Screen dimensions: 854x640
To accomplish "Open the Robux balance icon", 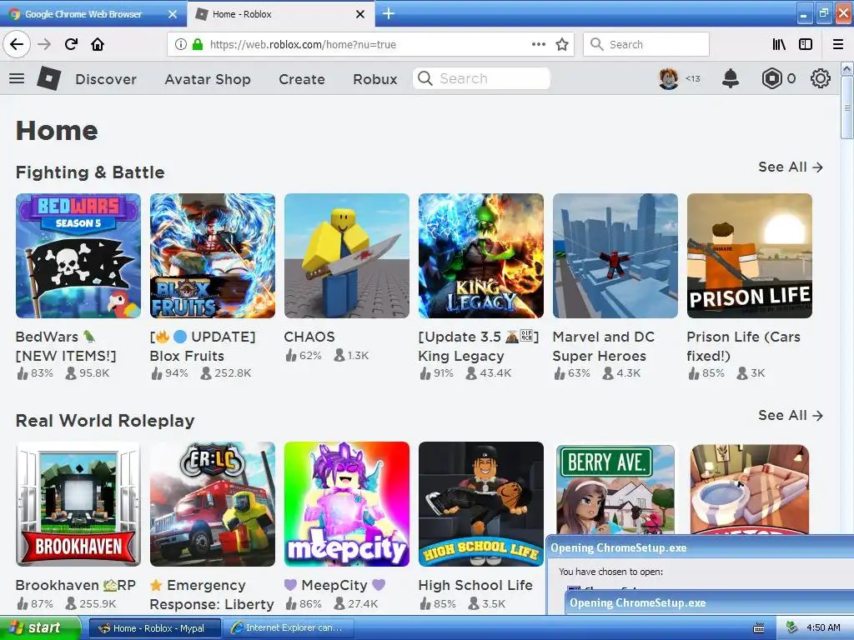I will [x=771, y=78].
